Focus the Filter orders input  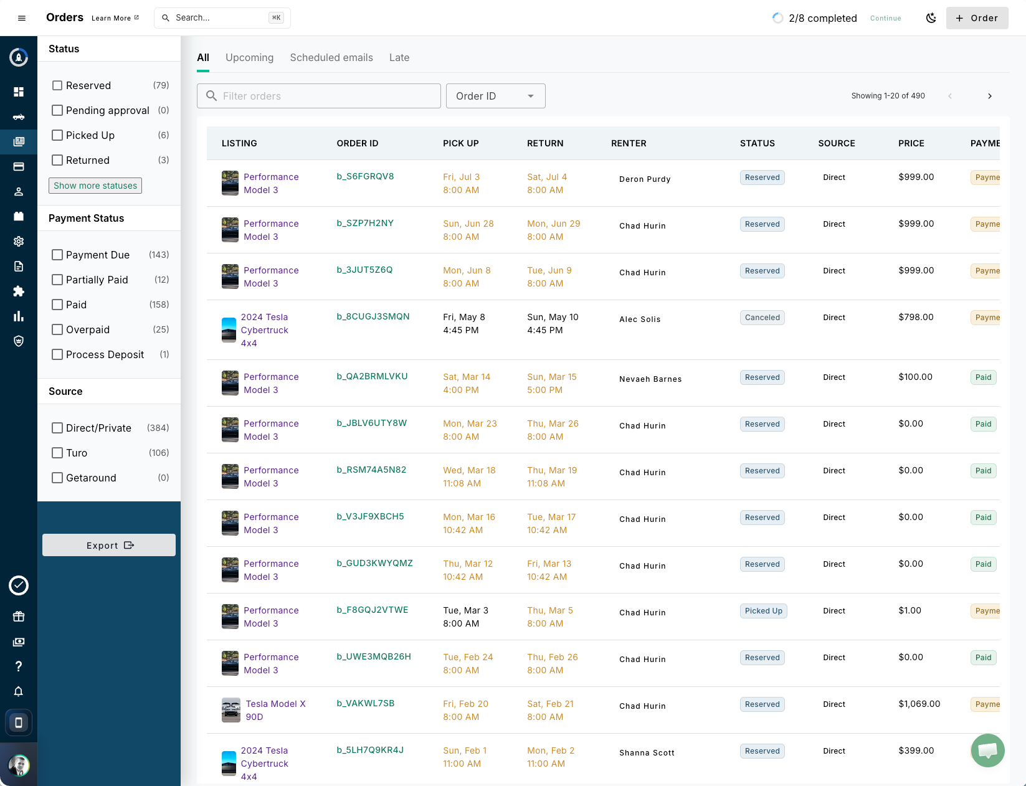[x=319, y=96]
